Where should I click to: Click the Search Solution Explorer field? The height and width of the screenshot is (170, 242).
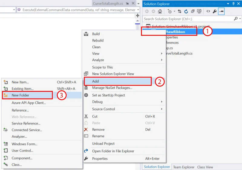point(188,19)
